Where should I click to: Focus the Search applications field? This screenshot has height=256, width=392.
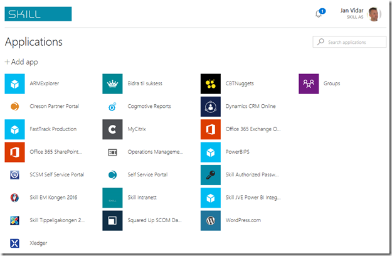coord(349,42)
